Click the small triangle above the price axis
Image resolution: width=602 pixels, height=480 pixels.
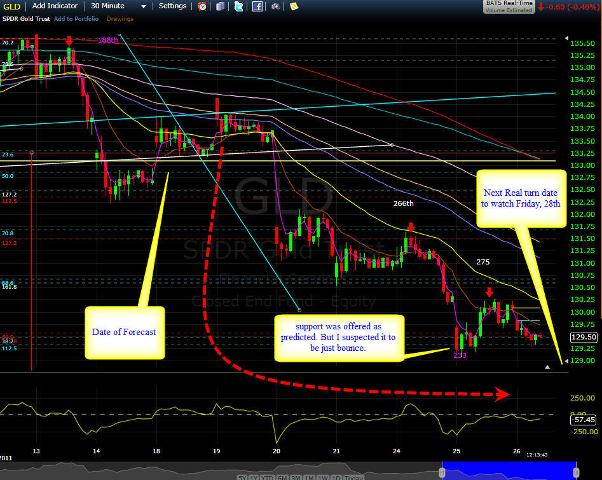[x=566, y=38]
